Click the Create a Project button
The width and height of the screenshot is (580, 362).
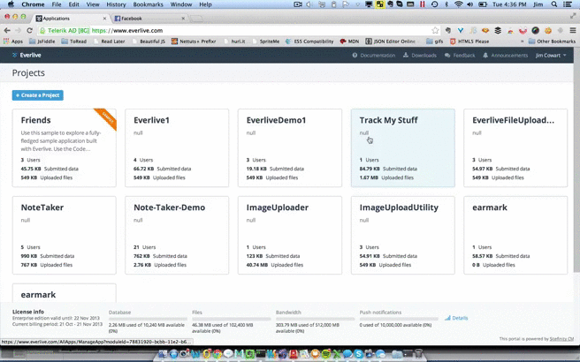tap(38, 95)
